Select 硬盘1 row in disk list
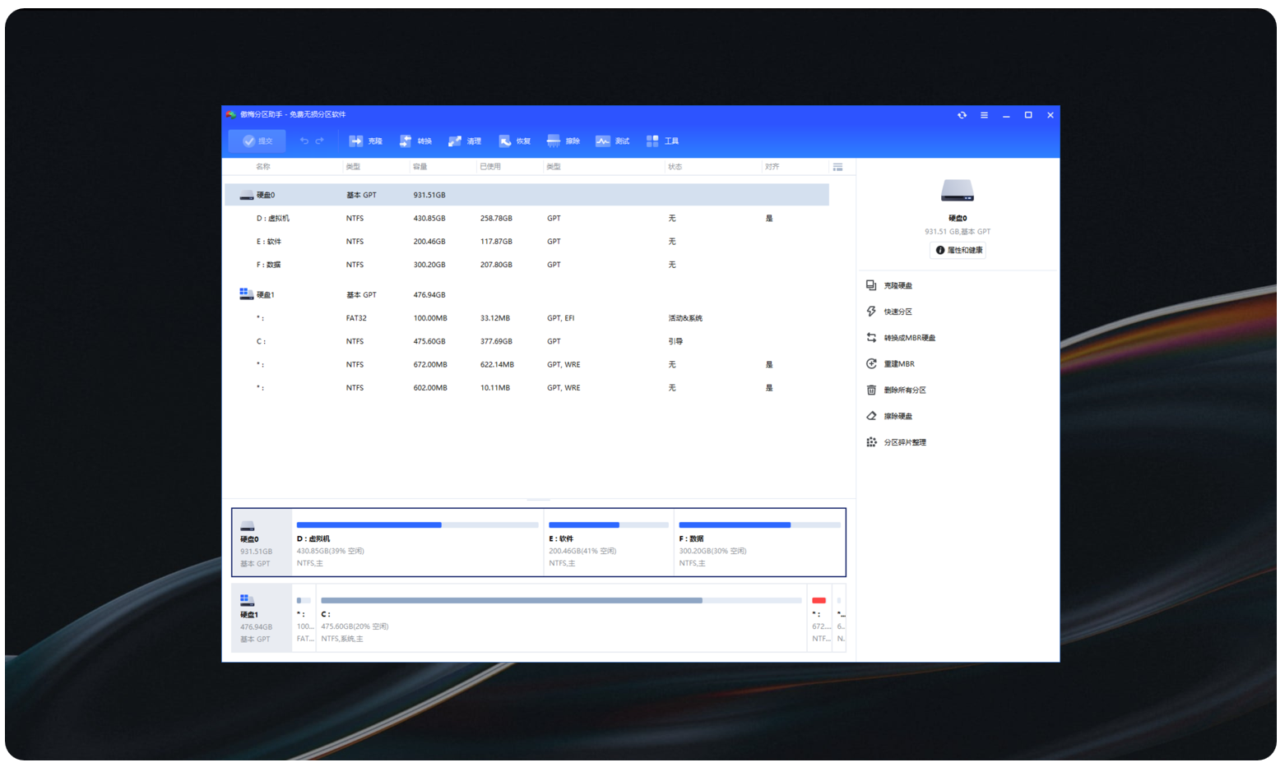This screenshot has width=1285, height=767. click(x=266, y=295)
